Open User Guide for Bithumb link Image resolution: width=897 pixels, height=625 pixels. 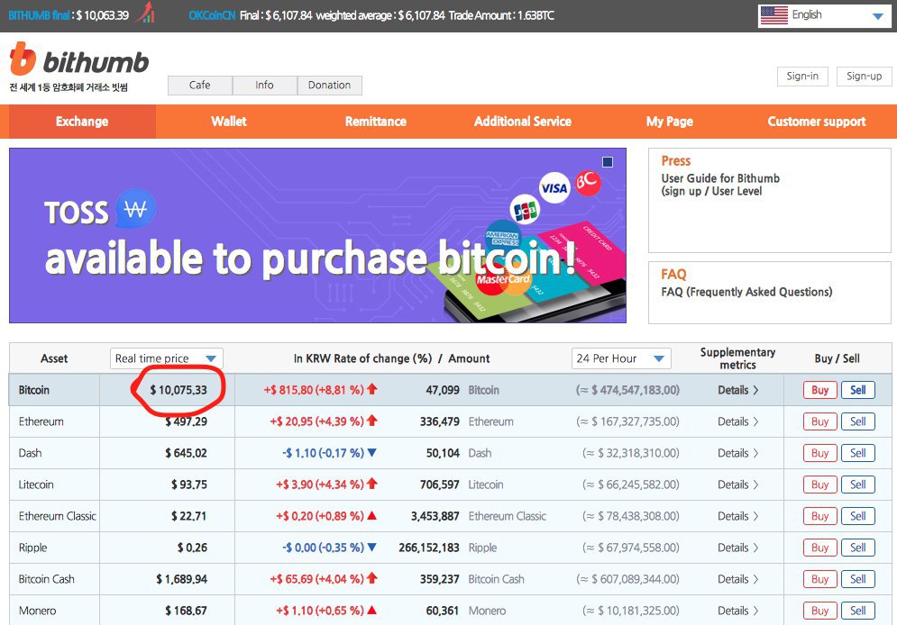click(720, 185)
